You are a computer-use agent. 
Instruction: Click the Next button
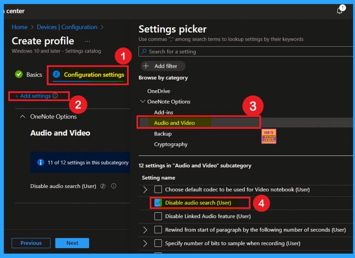[x=72, y=243]
